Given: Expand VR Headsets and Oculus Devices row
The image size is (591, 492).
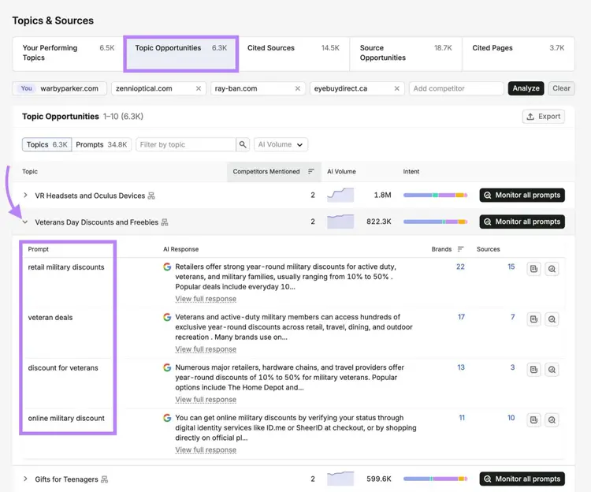Looking at the screenshot, I should [25, 196].
